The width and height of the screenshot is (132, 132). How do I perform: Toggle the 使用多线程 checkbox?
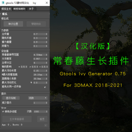coord(3,111)
